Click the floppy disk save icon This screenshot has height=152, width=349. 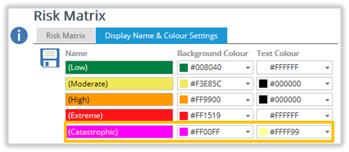point(50,58)
